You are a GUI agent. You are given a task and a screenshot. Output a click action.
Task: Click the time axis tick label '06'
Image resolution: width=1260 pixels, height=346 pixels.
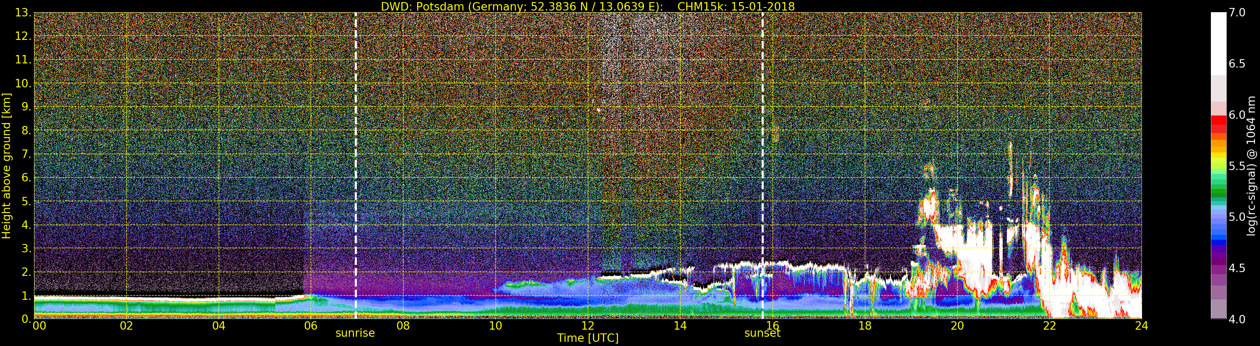click(x=311, y=326)
